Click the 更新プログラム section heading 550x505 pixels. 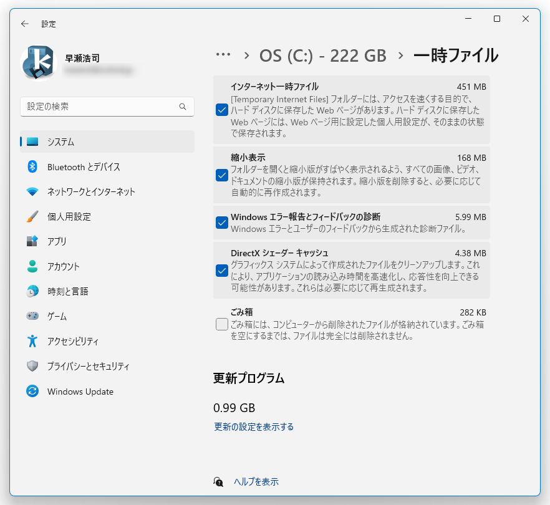249,378
